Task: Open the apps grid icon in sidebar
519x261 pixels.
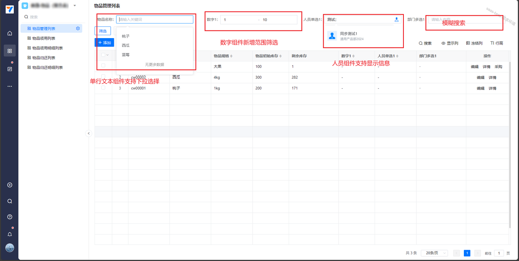Action: [10, 51]
